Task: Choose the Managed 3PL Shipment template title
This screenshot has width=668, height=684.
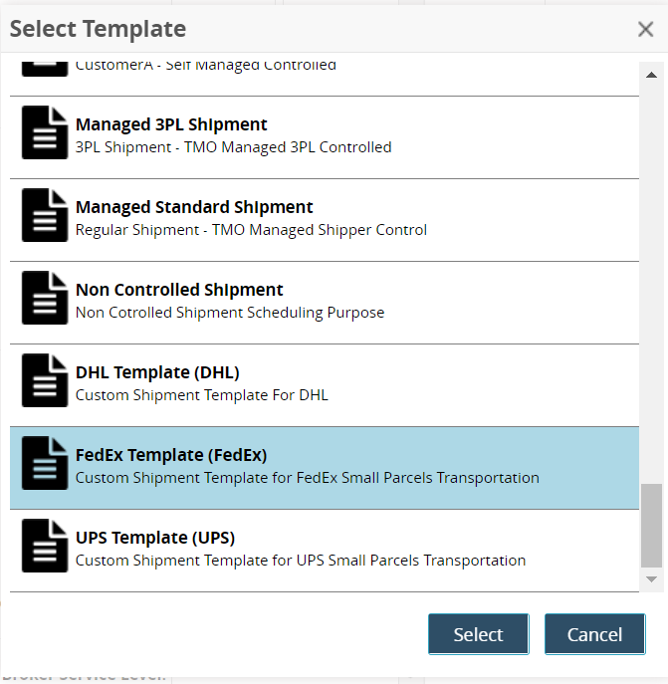Action: point(171,125)
